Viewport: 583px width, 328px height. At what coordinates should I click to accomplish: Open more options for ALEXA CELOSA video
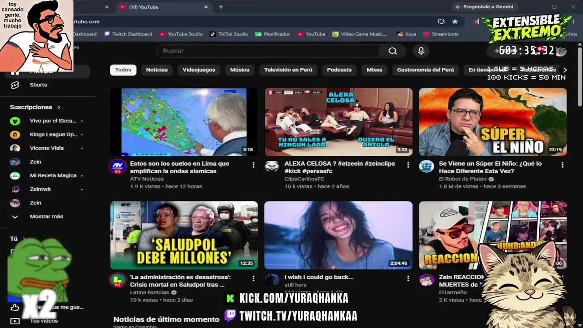coord(408,165)
